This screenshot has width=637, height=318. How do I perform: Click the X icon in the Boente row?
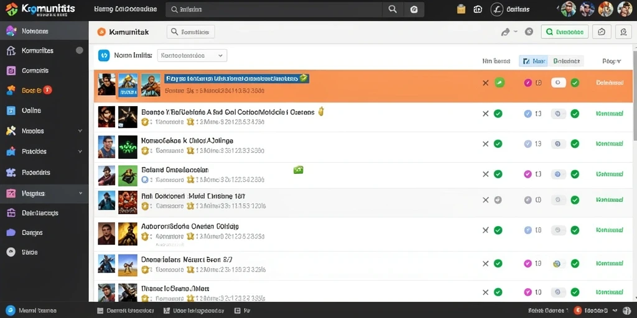[x=485, y=114]
